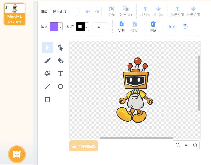Open the fill color dropdown arrow
This screenshot has height=165, width=211.
(61, 27)
